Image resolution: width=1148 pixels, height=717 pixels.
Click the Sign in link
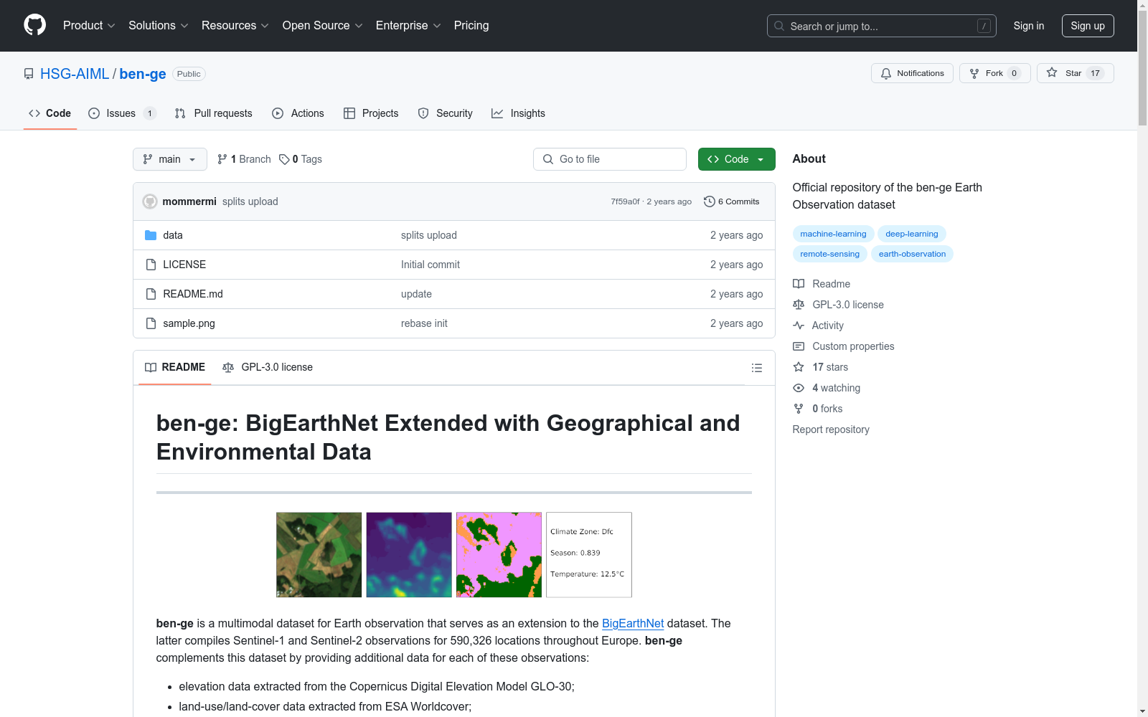(1029, 26)
